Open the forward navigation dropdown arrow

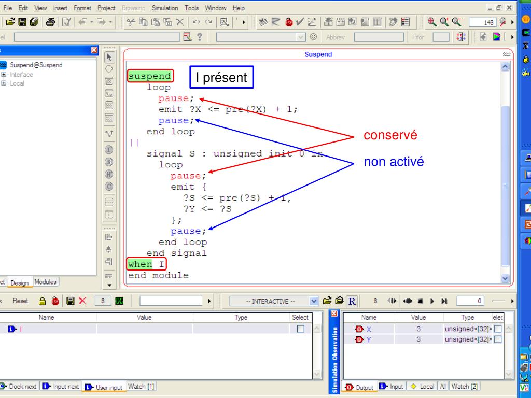[x=110, y=22]
